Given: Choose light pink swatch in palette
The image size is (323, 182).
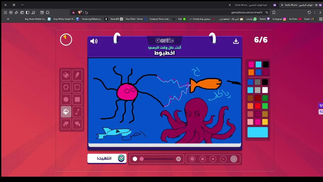Looking at the screenshot, I should tap(250, 122).
